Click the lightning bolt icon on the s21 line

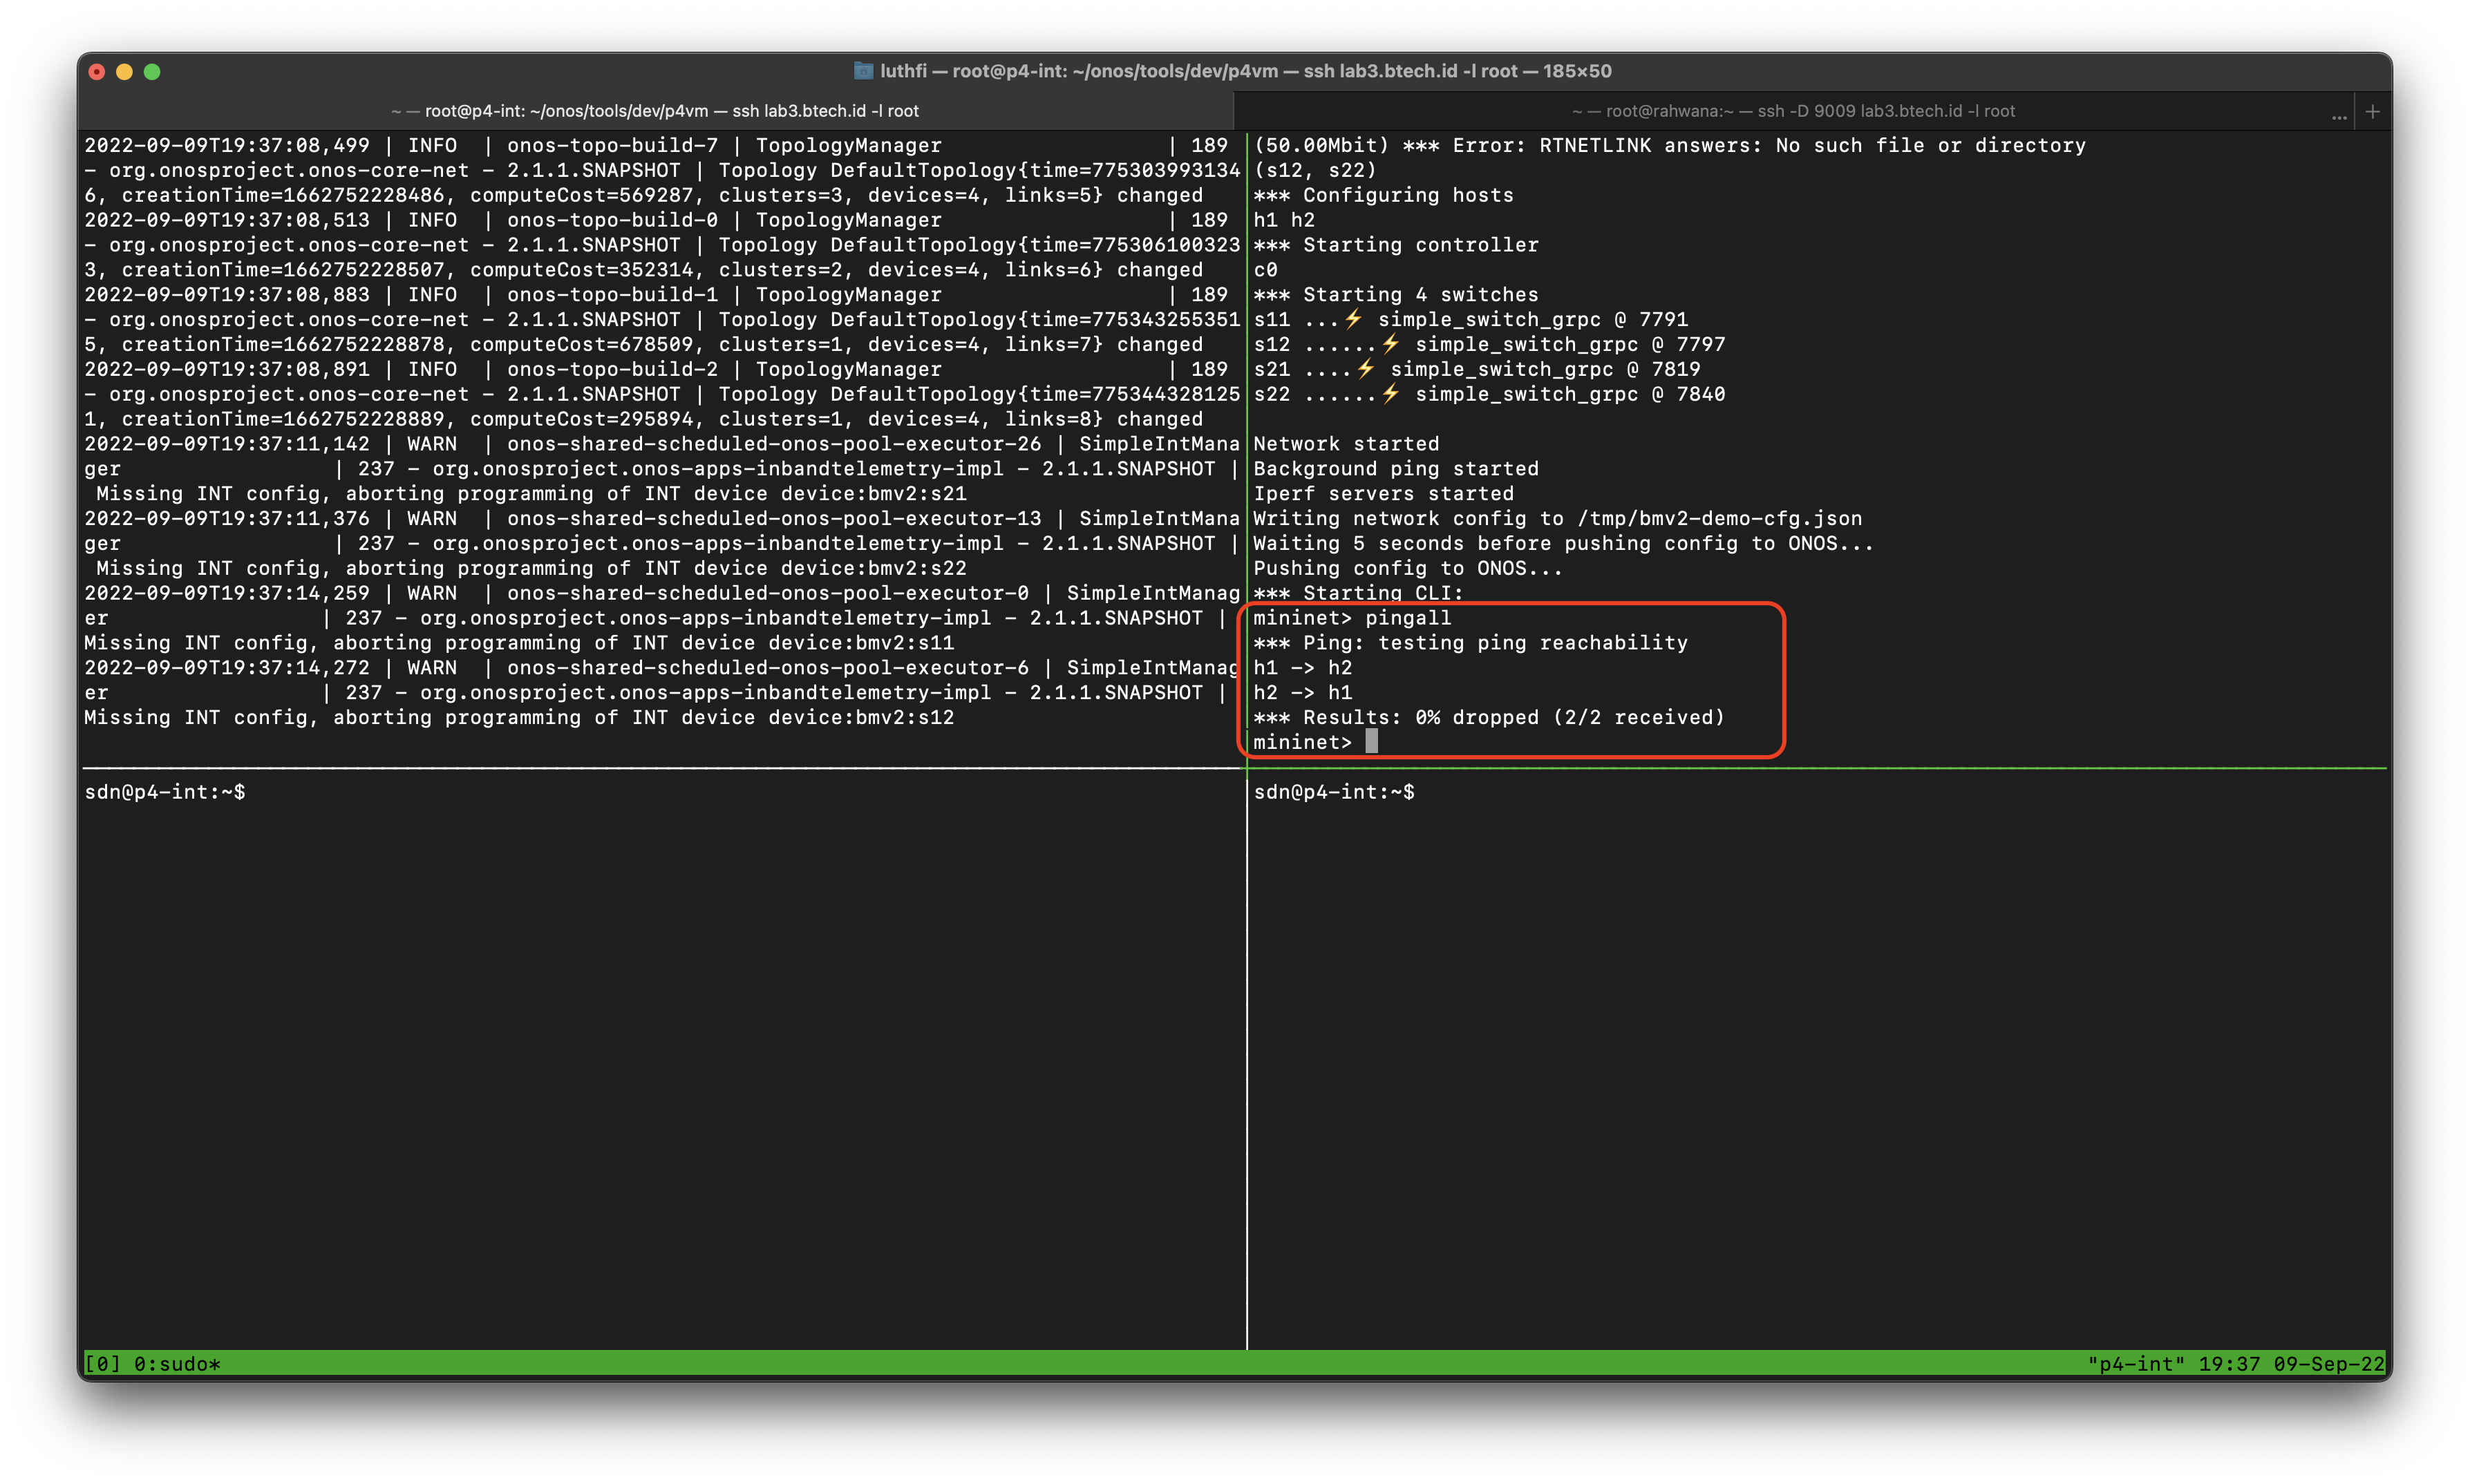(1366, 369)
